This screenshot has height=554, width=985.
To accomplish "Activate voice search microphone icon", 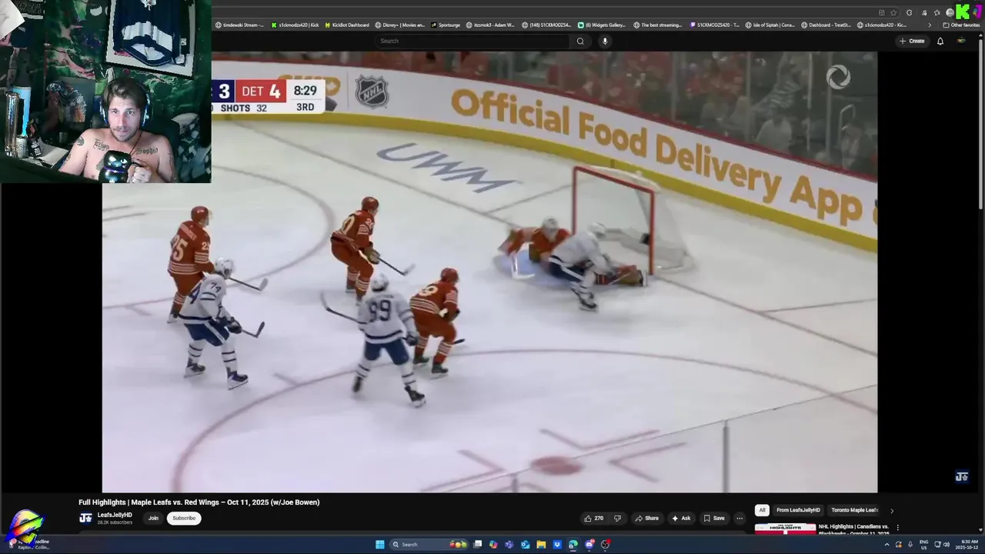I will coord(605,41).
